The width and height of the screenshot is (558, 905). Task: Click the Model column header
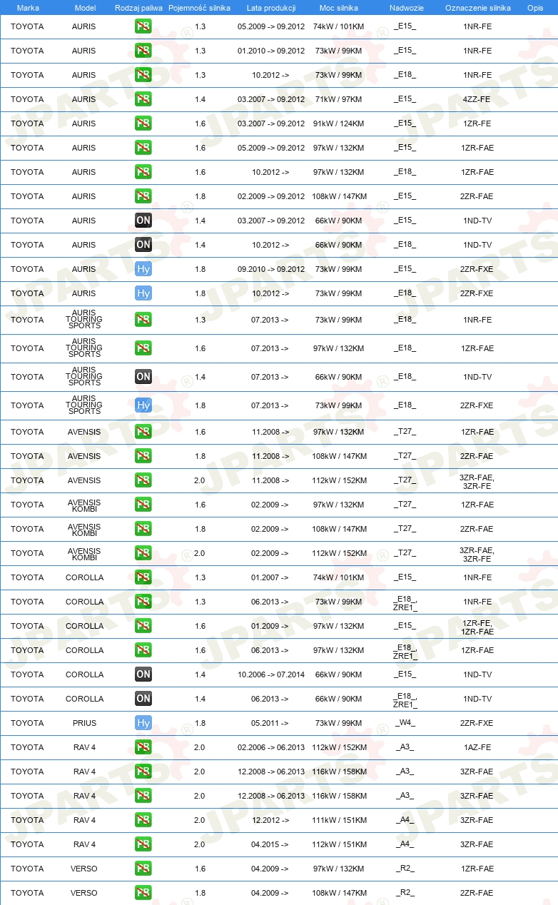tap(86, 8)
